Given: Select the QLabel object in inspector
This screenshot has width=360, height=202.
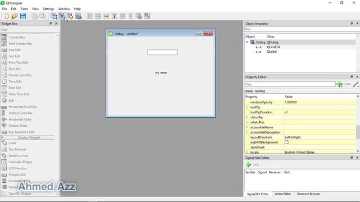Looking at the screenshot, I should pos(272,52).
